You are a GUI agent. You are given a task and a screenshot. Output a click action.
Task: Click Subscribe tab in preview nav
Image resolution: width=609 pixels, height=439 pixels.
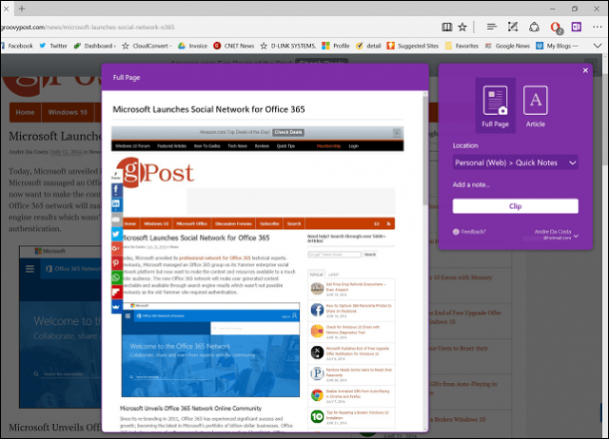[269, 223]
